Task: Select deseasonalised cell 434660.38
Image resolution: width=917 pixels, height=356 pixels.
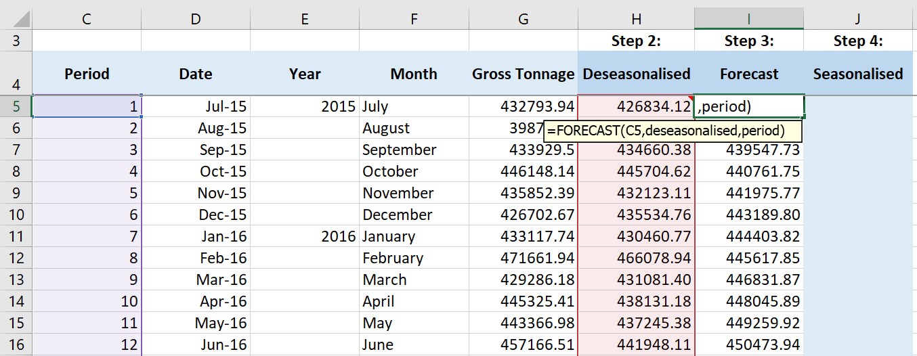Action: 637,150
